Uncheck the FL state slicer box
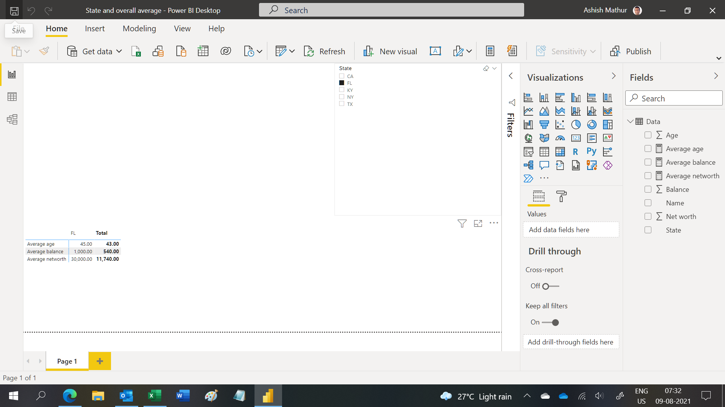The height and width of the screenshot is (407, 725). pyautogui.click(x=342, y=83)
